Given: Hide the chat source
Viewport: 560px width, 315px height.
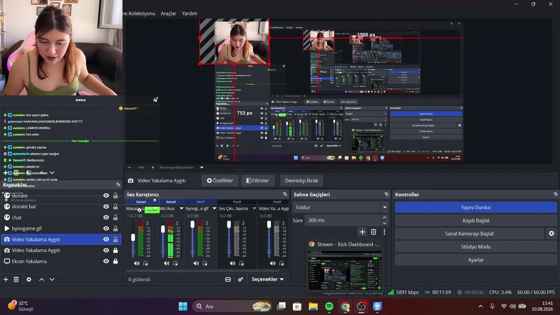Looking at the screenshot, I should click(106, 217).
